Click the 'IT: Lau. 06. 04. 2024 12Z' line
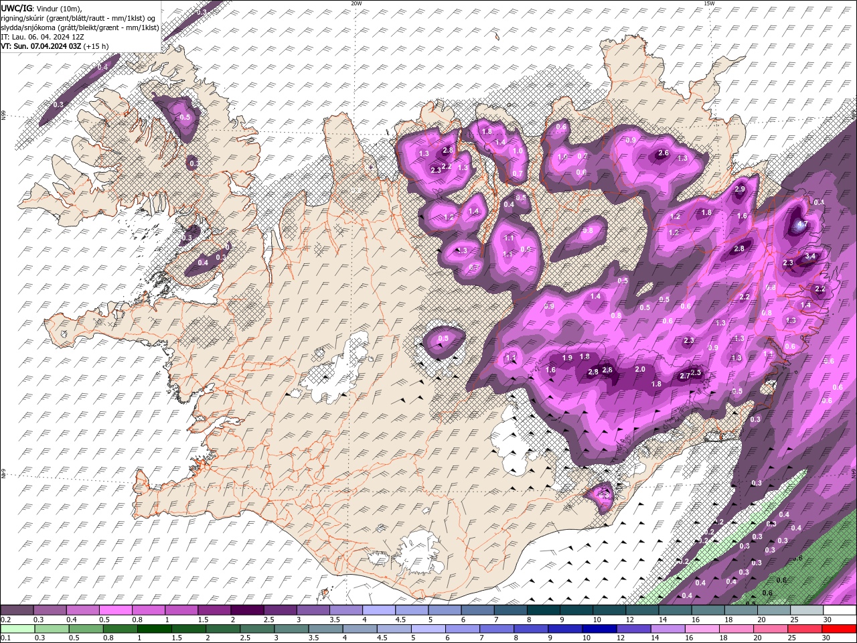 click(x=41, y=37)
